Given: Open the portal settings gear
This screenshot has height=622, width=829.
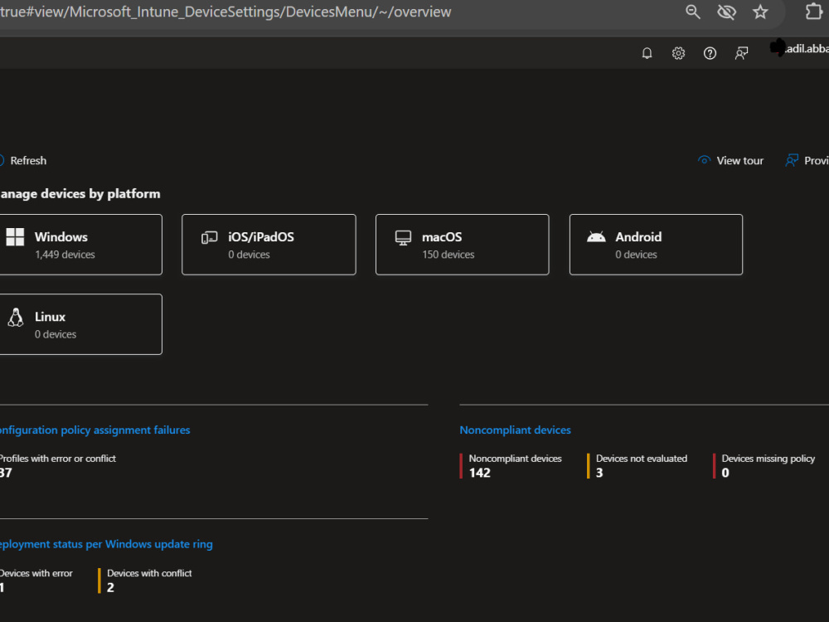Looking at the screenshot, I should (x=678, y=52).
